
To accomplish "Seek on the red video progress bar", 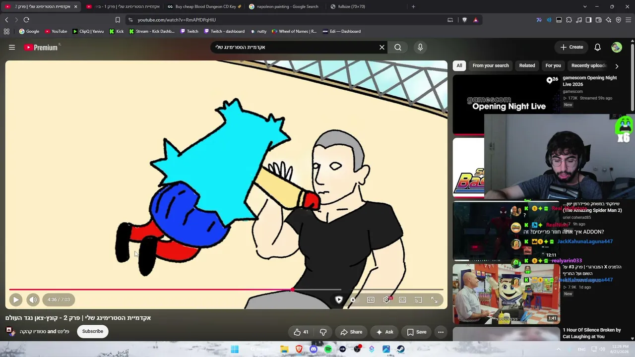I will [x=226, y=290].
